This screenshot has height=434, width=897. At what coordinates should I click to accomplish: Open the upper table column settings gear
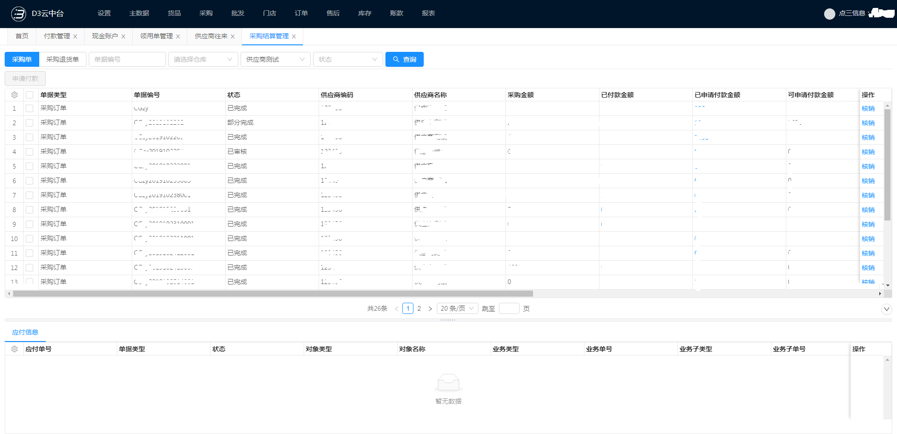click(14, 95)
